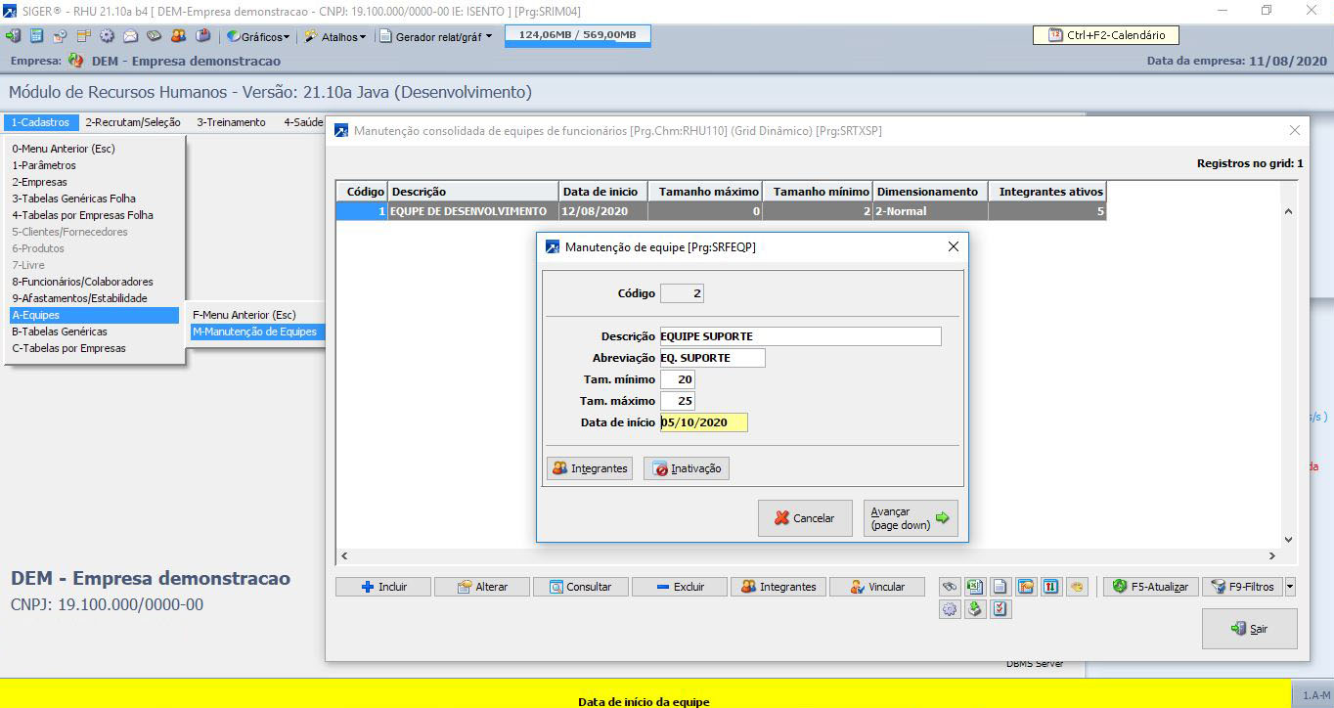Click the company icon next to Empresa label
This screenshot has height=708, width=1334.
pyautogui.click(x=76, y=61)
